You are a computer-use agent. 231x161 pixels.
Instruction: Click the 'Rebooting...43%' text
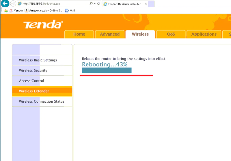click(x=105, y=64)
